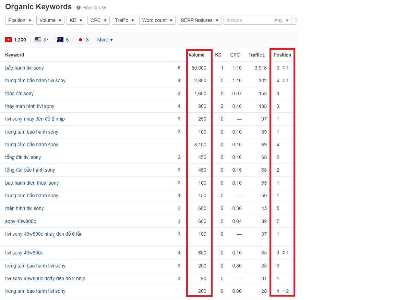This screenshot has width=395, height=300.
Task: Click the Vietnam flag country icon
Action: tap(8, 40)
